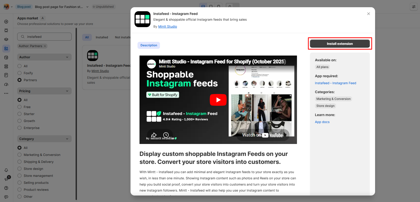Open the page settings sliders icon

(x=414, y=7)
